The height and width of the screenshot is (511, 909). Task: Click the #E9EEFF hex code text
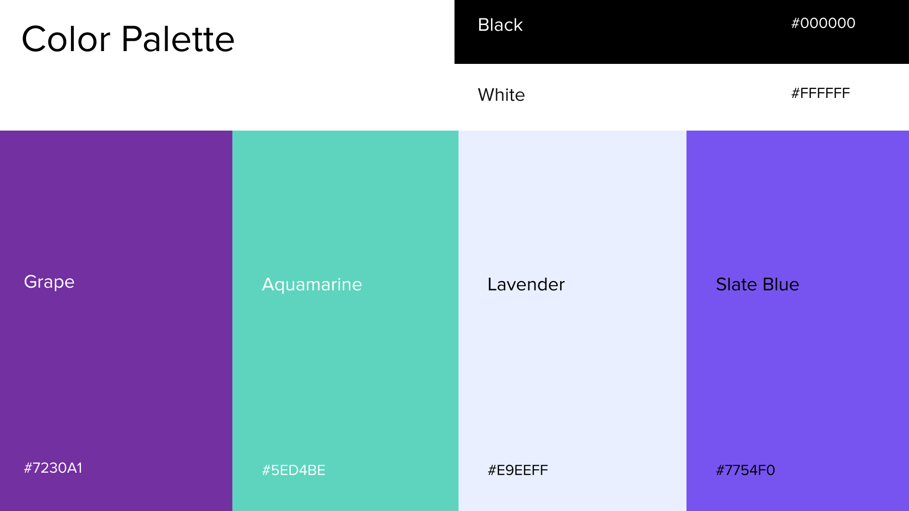pos(518,470)
